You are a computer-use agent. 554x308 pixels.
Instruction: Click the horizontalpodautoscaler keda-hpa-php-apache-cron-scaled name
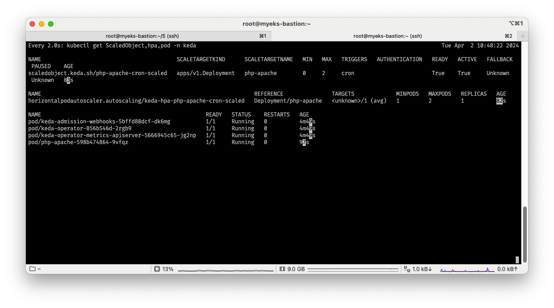tap(137, 101)
